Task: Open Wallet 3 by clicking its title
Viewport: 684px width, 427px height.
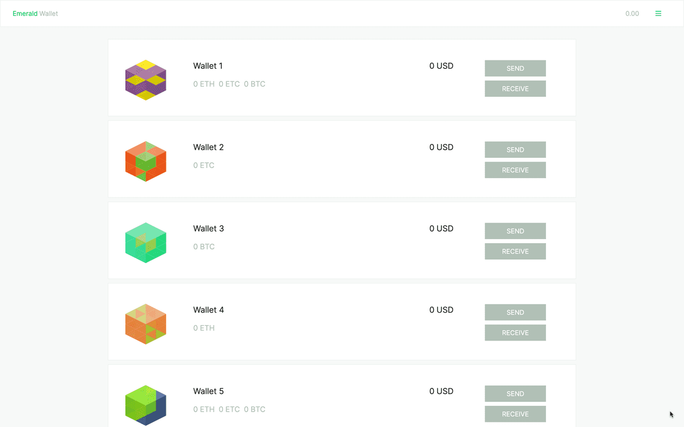Action: point(209,228)
